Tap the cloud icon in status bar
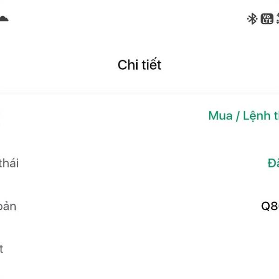The height and width of the screenshot is (279, 279). click(3, 19)
